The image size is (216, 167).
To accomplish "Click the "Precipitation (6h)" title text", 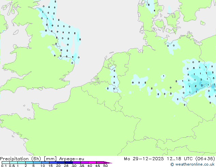I will (20, 159).
